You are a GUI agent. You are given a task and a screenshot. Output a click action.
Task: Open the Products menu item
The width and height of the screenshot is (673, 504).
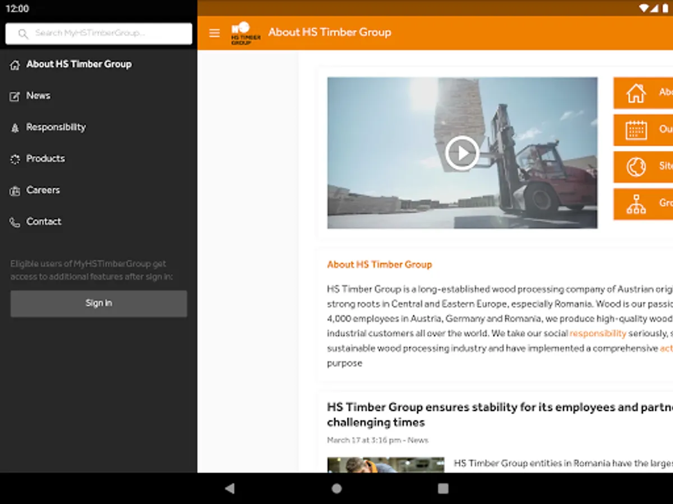tap(45, 158)
